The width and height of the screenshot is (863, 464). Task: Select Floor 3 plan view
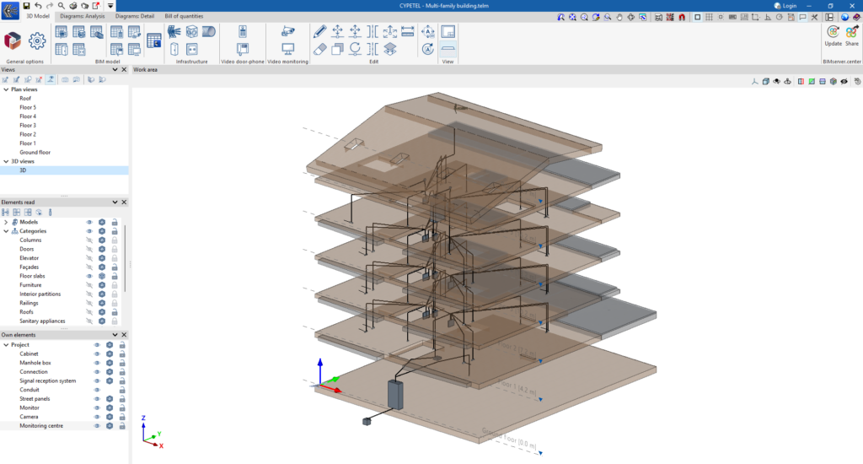28,125
